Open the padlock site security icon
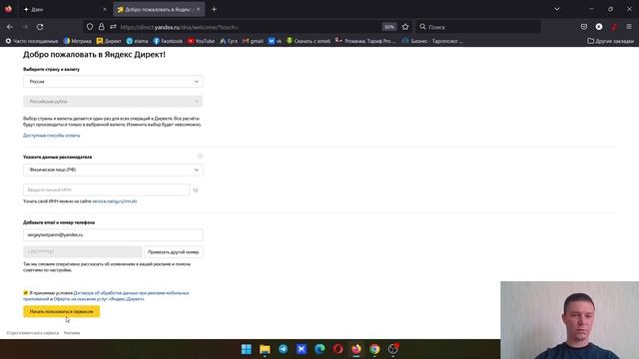 tap(101, 27)
